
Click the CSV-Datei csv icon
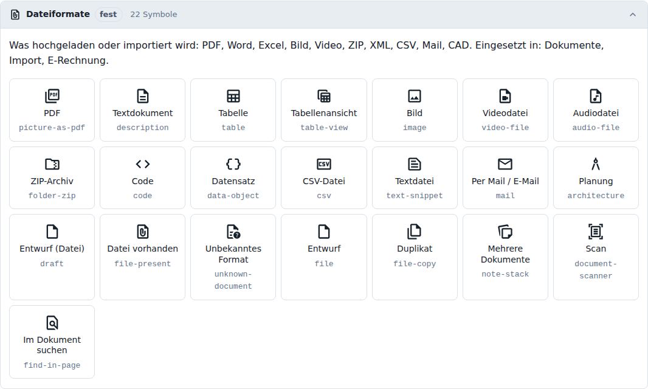(x=324, y=164)
